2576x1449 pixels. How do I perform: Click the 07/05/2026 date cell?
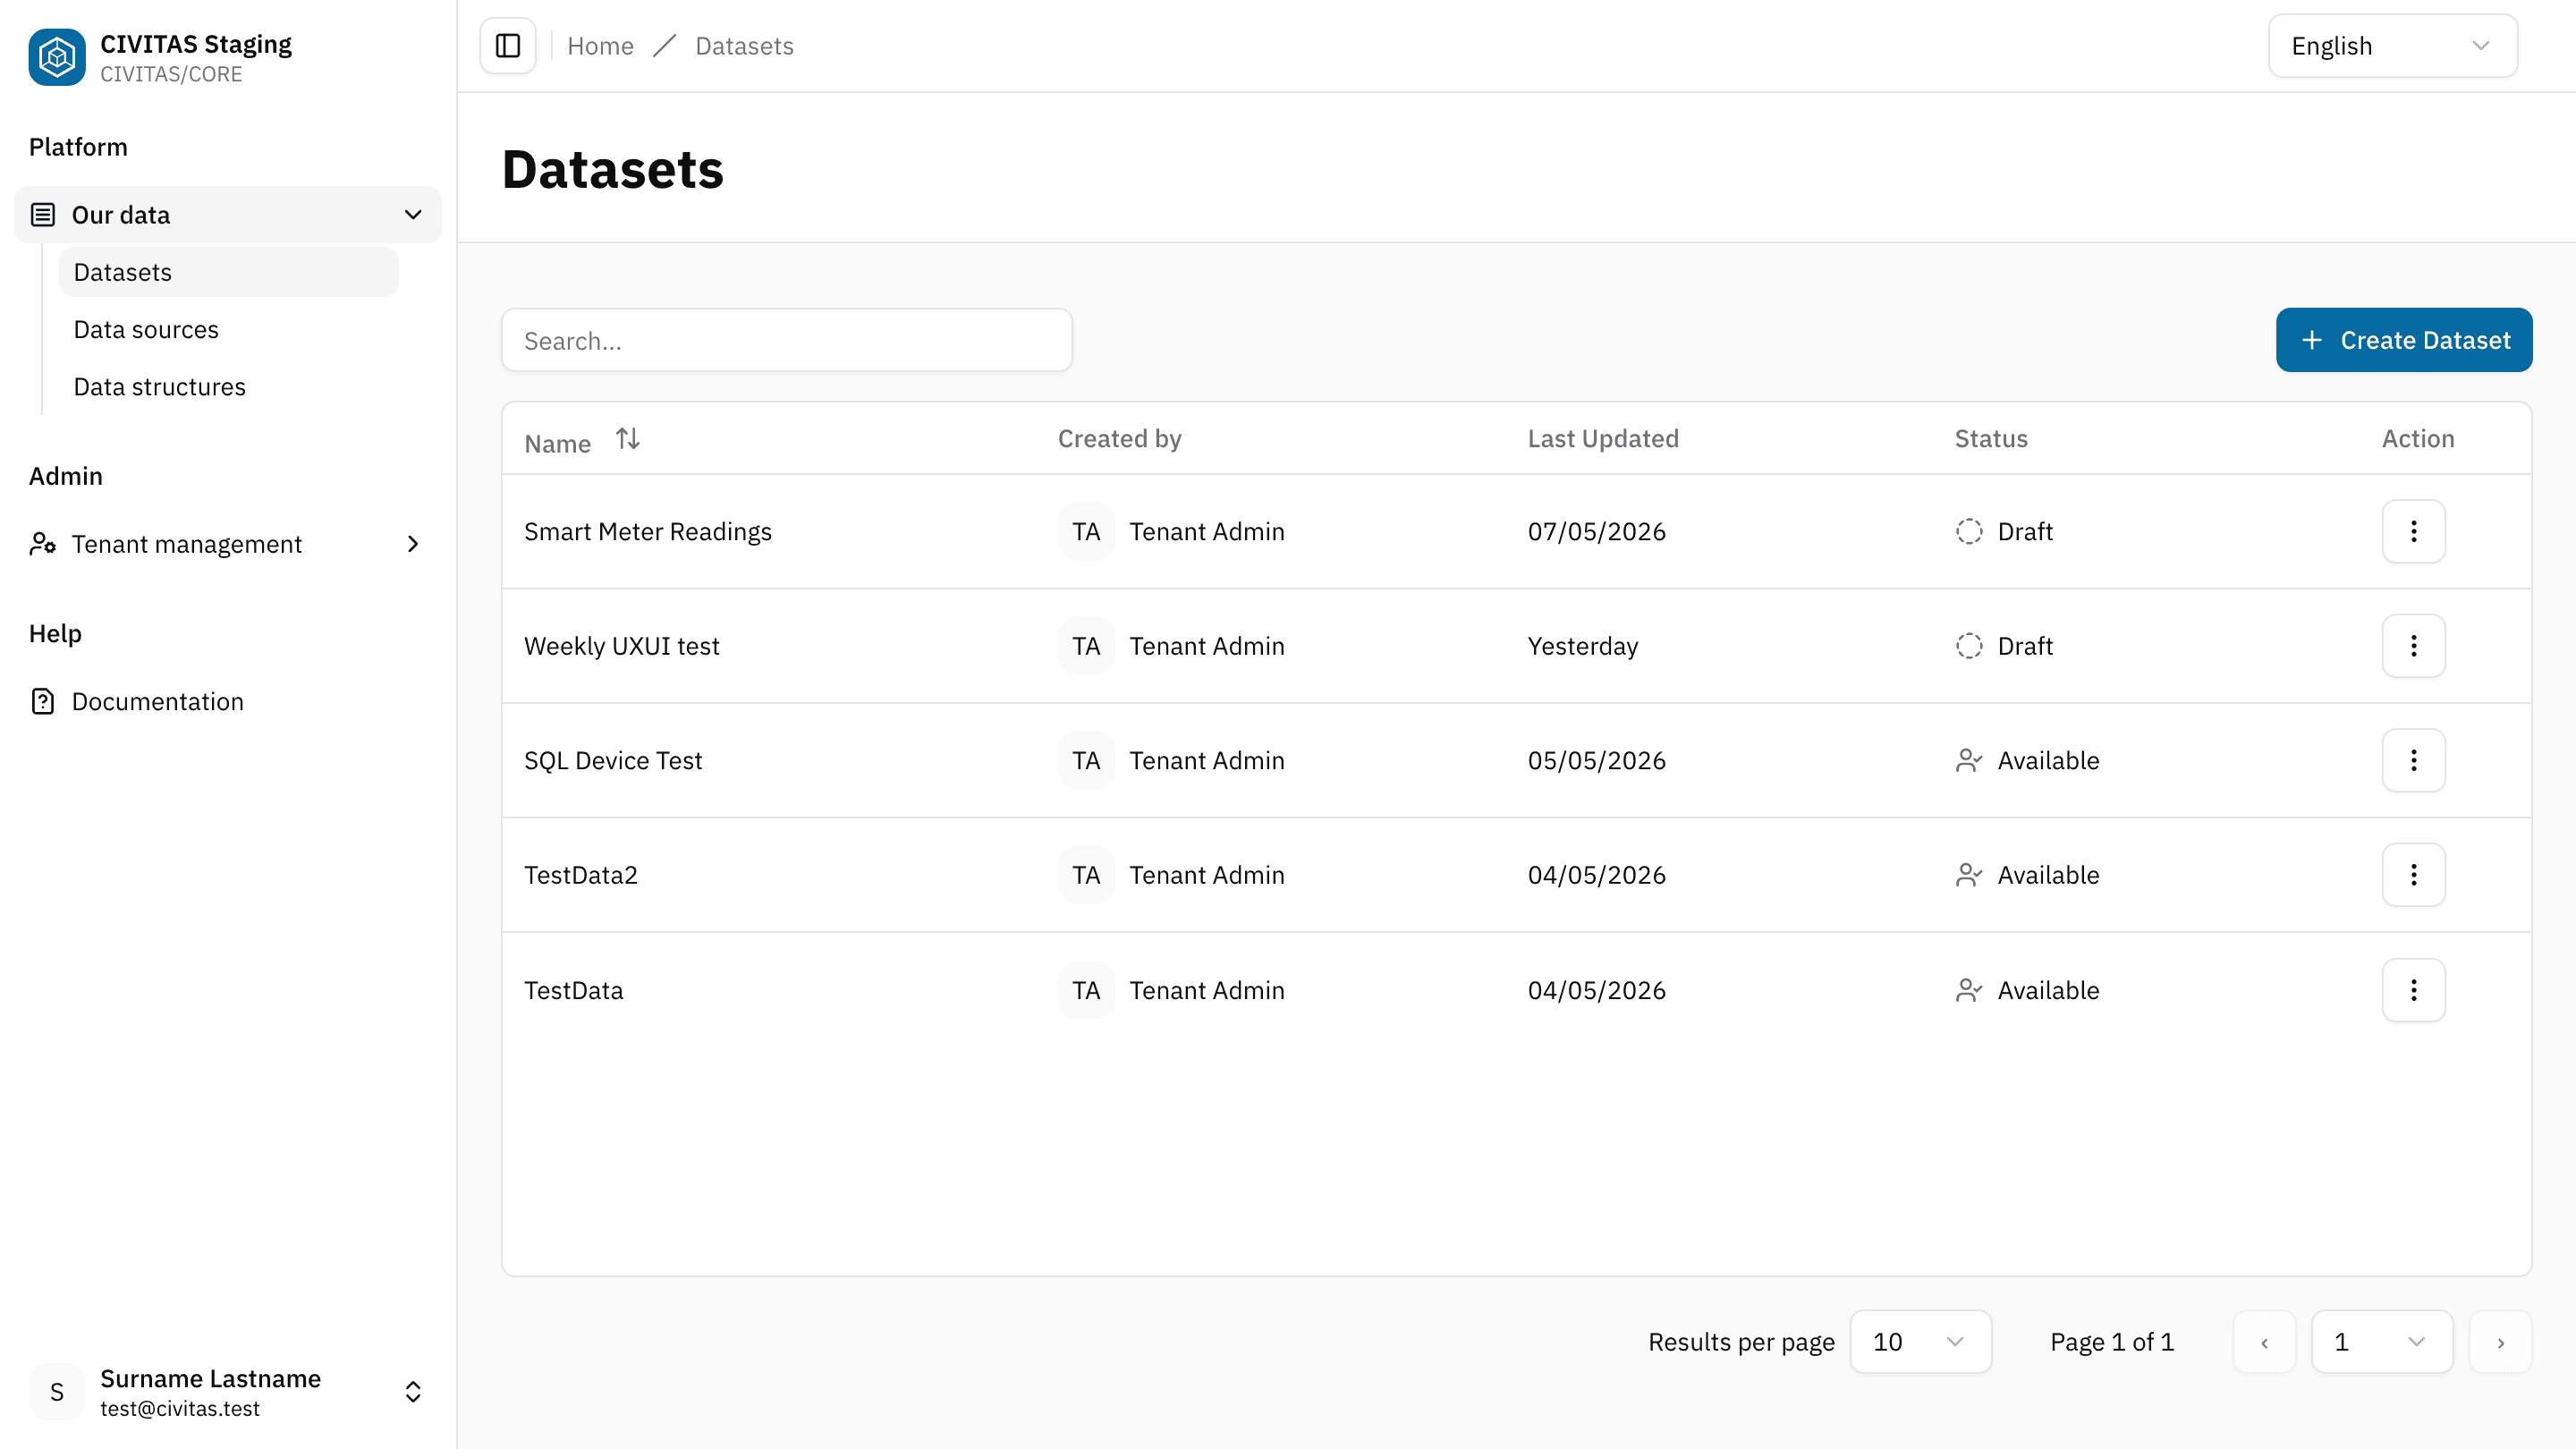click(x=1596, y=531)
